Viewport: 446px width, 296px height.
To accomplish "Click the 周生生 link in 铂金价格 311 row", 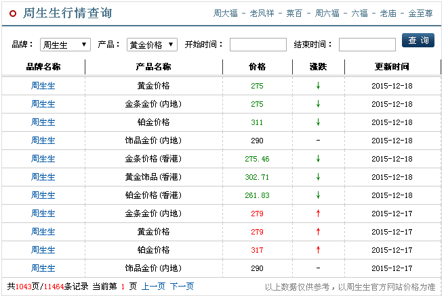I will coord(43,122).
